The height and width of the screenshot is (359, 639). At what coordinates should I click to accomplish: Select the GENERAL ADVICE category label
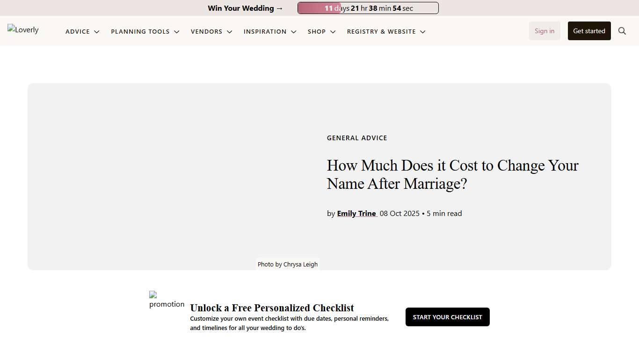coord(357,137)
